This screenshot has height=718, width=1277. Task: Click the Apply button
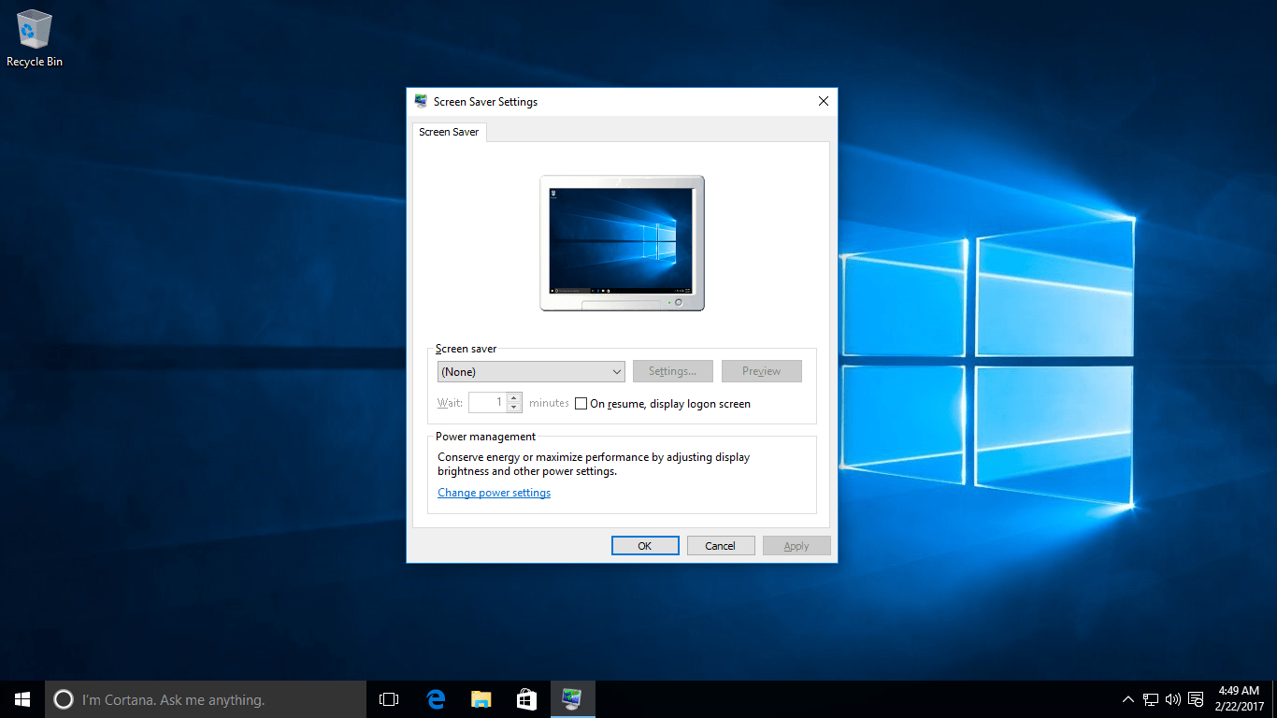point(796,546)
